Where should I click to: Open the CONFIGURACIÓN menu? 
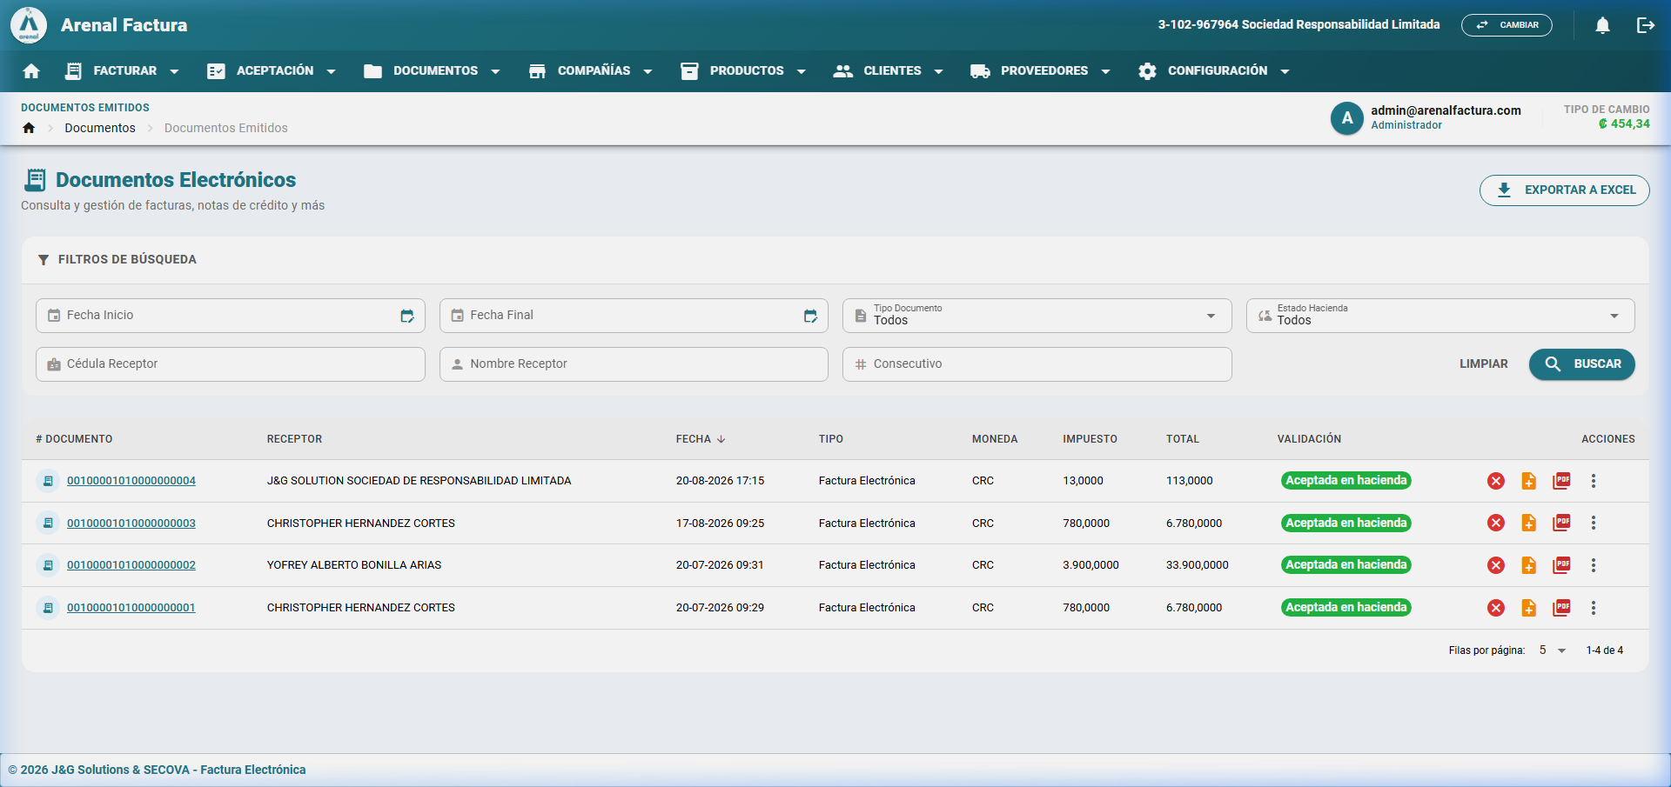tap(1214, 71)
